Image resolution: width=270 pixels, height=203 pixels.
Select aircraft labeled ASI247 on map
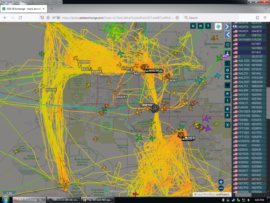coord(115,92)
